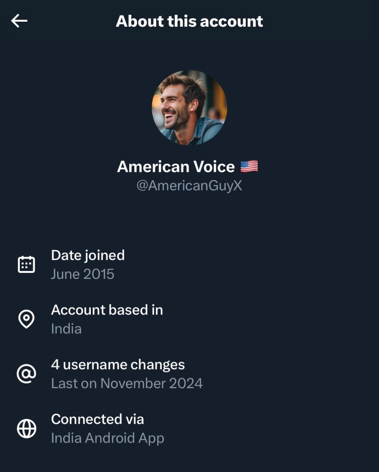Tap the India location text
Screen dimensions: 379x472
click(66, 329)
